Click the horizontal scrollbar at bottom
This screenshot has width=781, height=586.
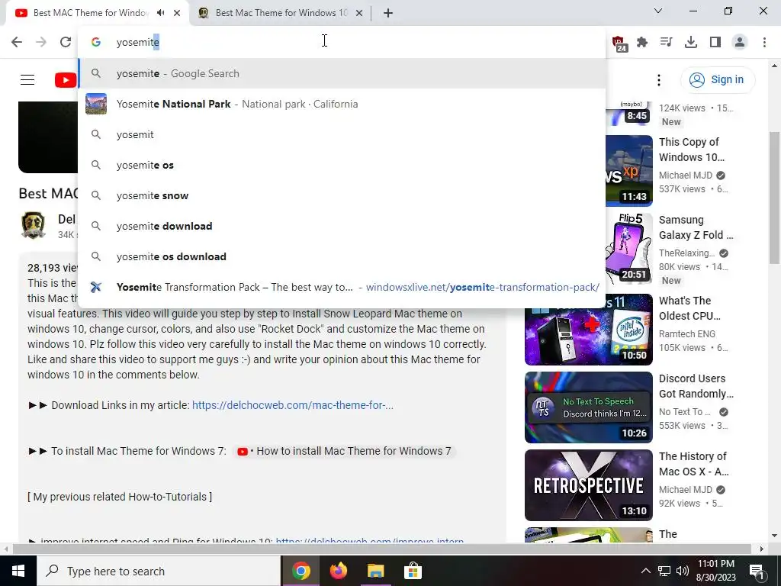[382, 549]
